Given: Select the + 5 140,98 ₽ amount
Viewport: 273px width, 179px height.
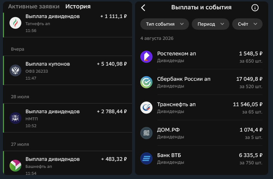Looking at the screenshot, I should pyautogui.click(x=112, y=64).
